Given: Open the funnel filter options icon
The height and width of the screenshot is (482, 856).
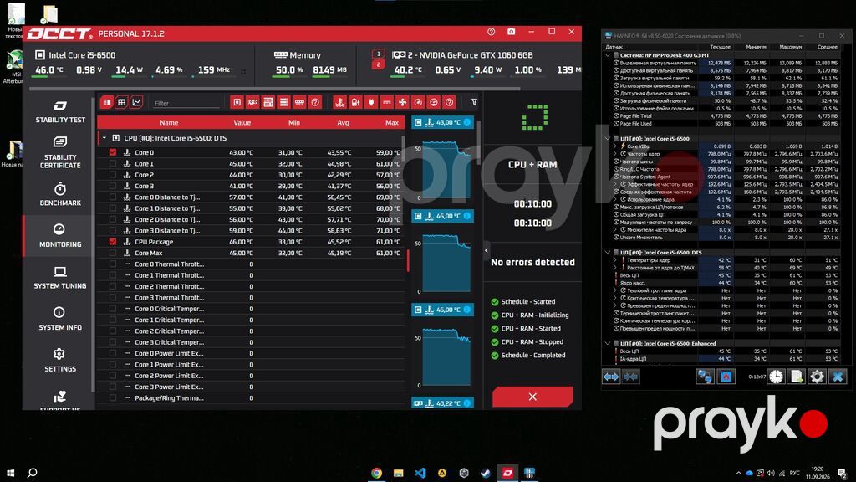Looking at the screenshot, I should click(x=475, y=102).
